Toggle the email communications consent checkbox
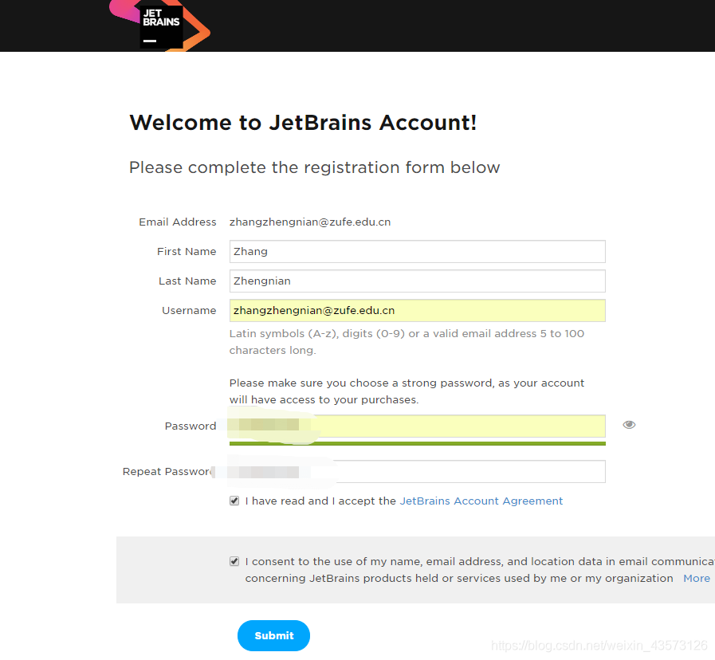715x660 pixels. click(x=234, y=561)
